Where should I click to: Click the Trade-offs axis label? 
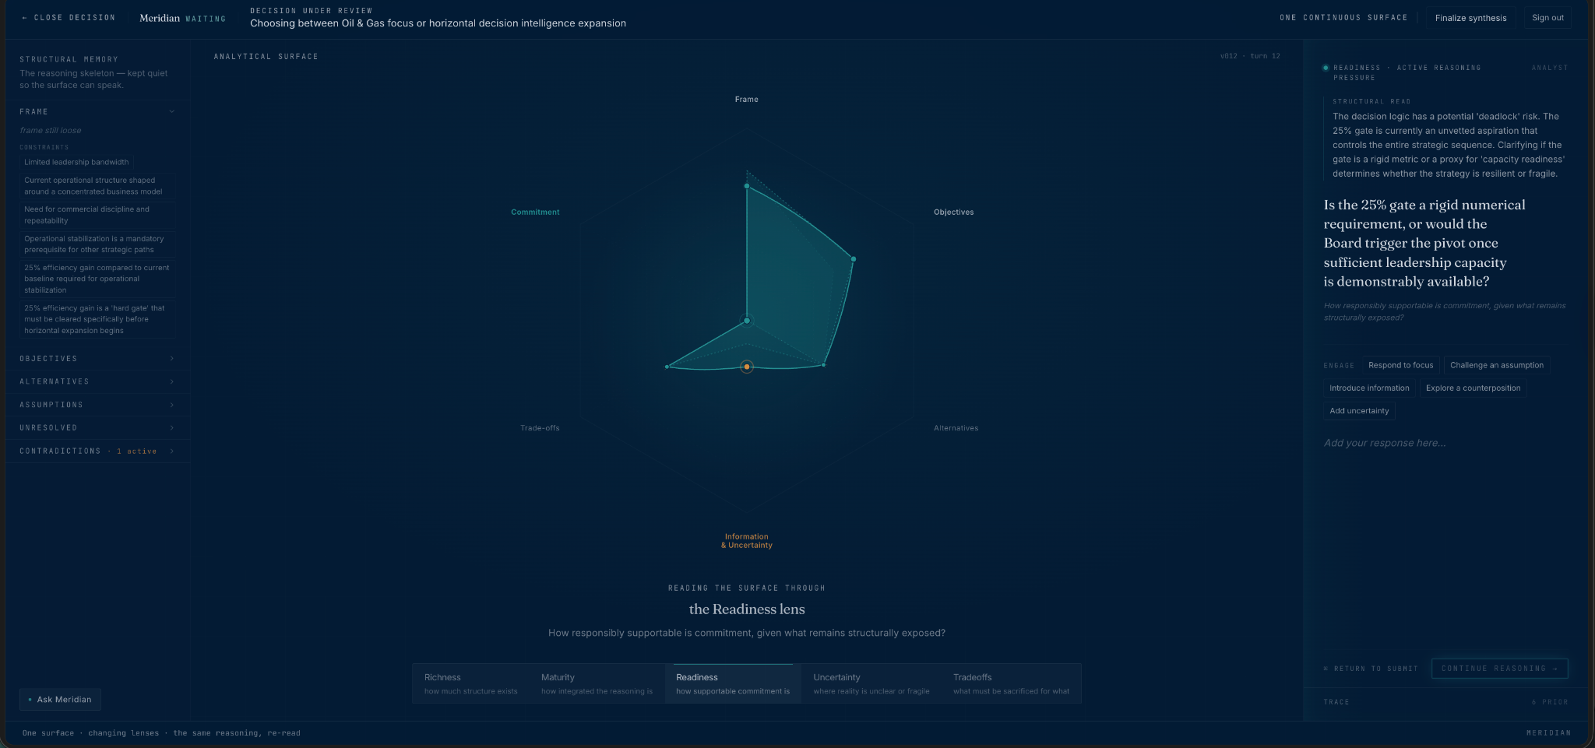(540, 428)
